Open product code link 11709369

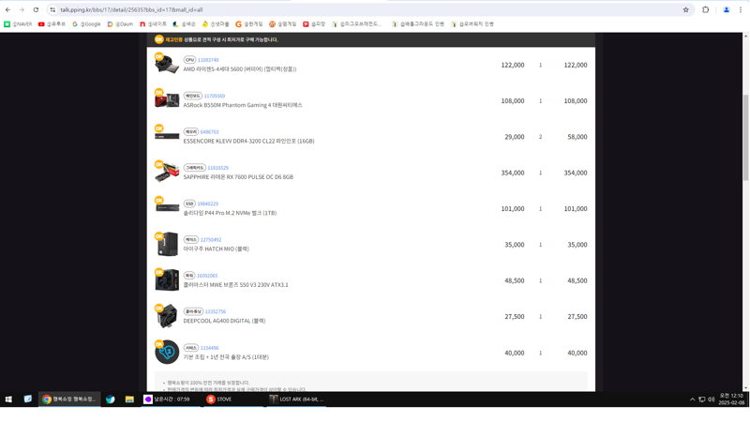click(x=215, y=96)
